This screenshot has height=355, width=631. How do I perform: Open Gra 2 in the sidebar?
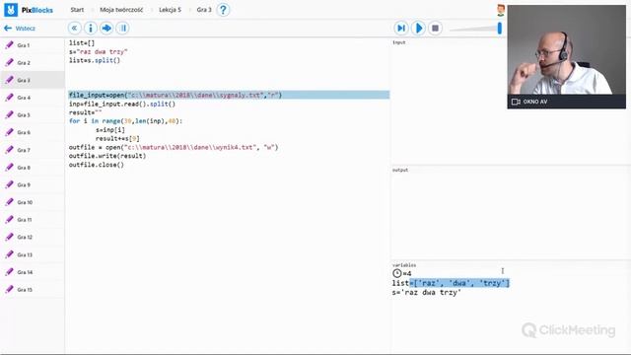[x=33, y=63]
